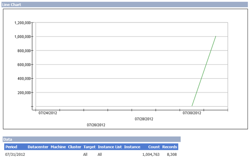Sort by the Datacenter column header
Viewport: 250px width, 160px height.
tap(38, 147)
